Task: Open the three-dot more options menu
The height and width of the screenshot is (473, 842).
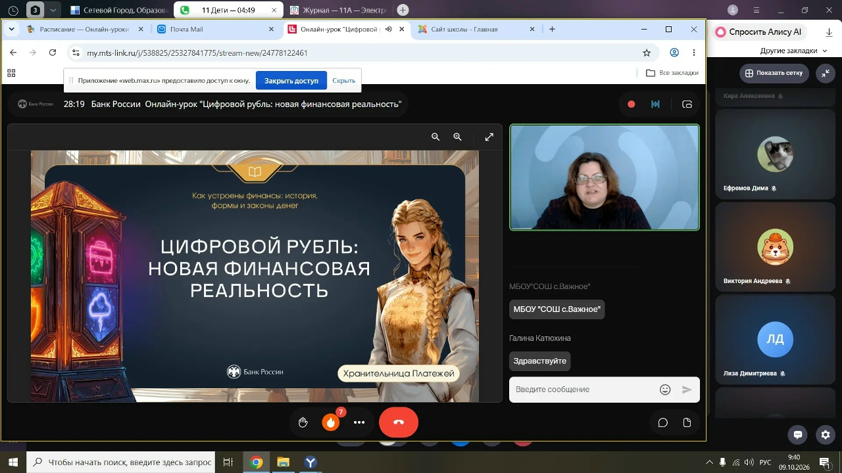Action: 359,422
